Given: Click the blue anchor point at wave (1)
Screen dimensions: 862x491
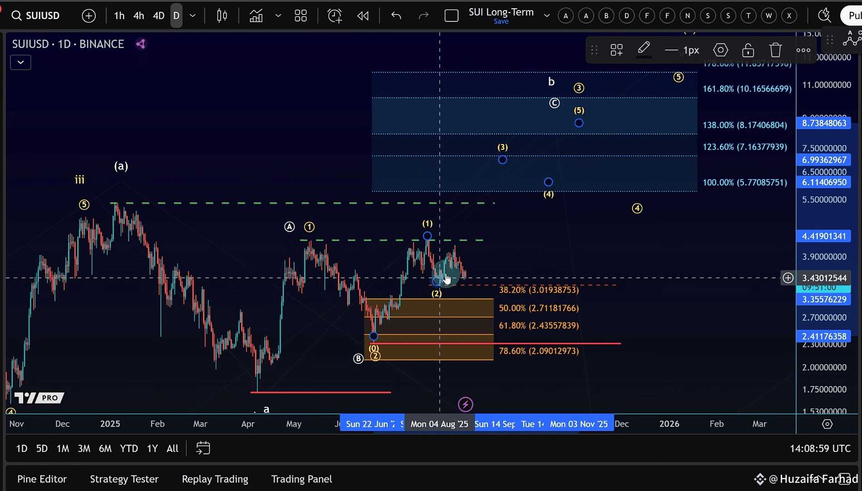Looking at the screenshot, I should coord(427,235).
